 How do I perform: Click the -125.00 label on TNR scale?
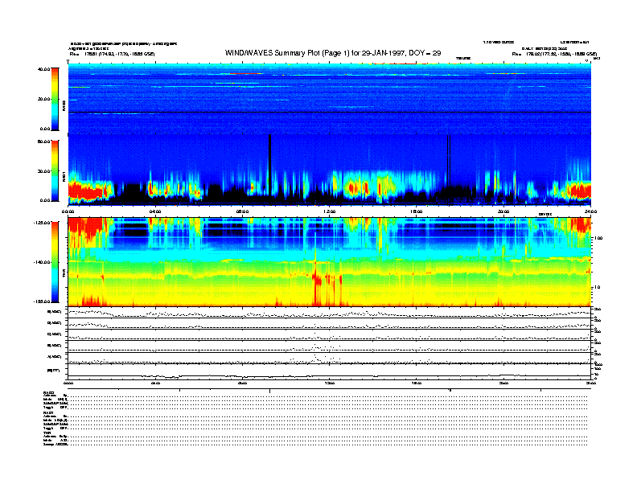coord(43,223)
